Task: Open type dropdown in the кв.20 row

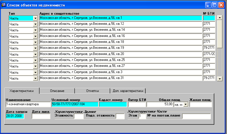Action: (x=35, y=54)
